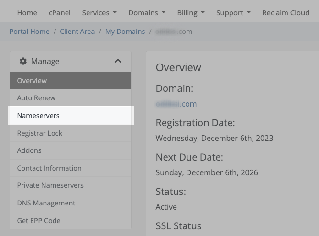Click the 'Active' status value

pos(166,207)
